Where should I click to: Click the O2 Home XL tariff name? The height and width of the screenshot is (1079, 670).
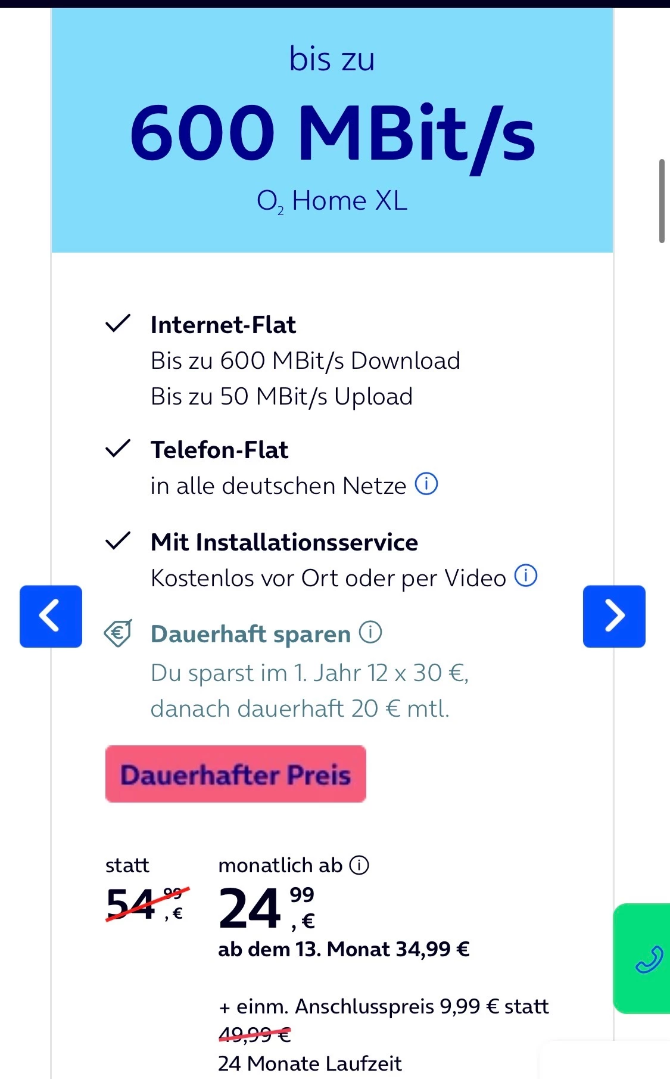click(332, 201)
